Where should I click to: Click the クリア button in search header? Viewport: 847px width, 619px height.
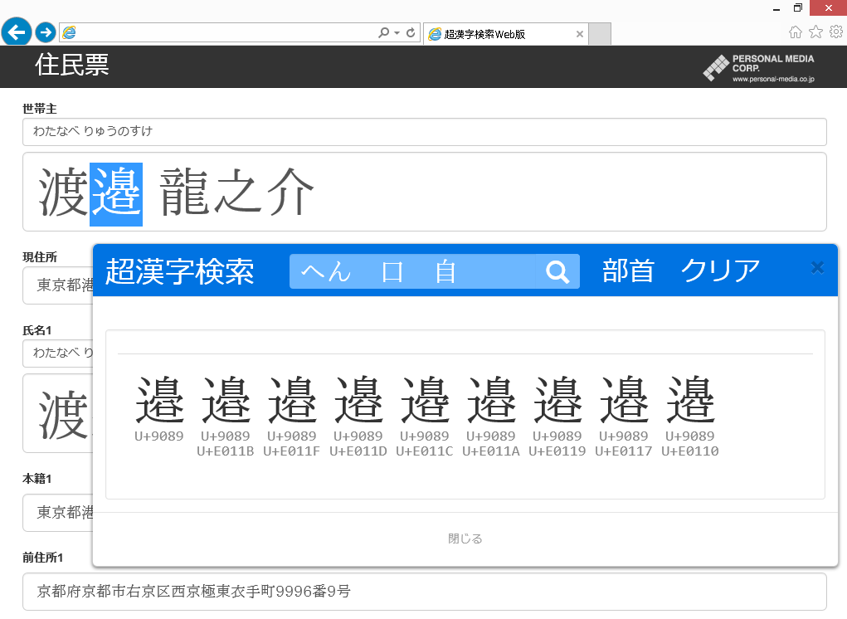[x=720, y=271]
